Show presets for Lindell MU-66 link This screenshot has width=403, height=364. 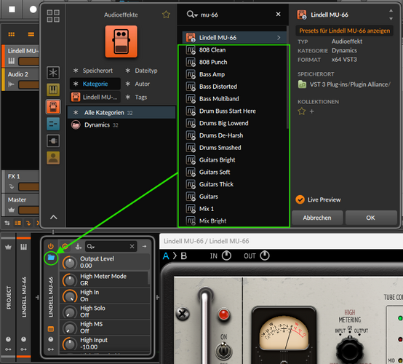click(x=344, y=31)
